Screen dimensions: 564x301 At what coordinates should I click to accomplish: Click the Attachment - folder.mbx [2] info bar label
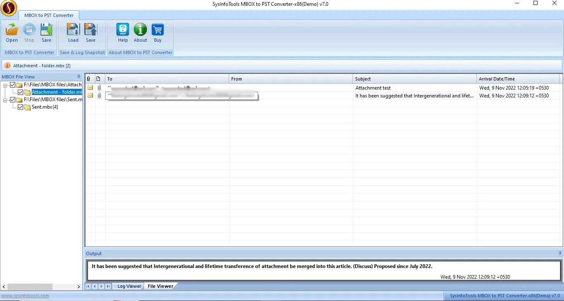click(x=42, y=66)
